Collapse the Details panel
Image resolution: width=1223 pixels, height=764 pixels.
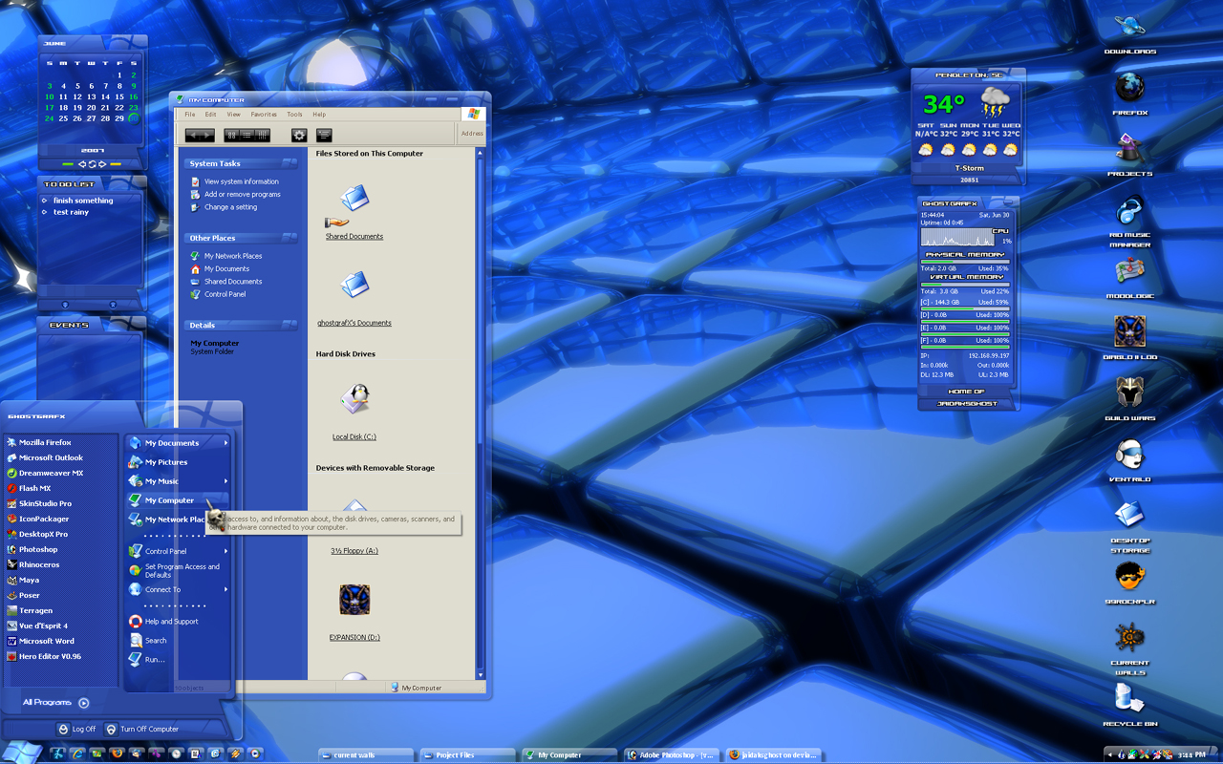[290, 325]
